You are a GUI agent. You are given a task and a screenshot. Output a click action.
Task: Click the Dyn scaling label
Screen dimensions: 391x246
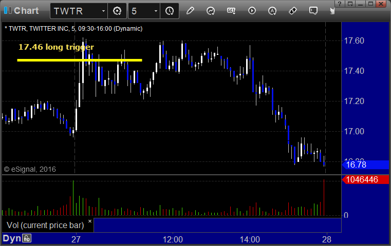point(12,238)
